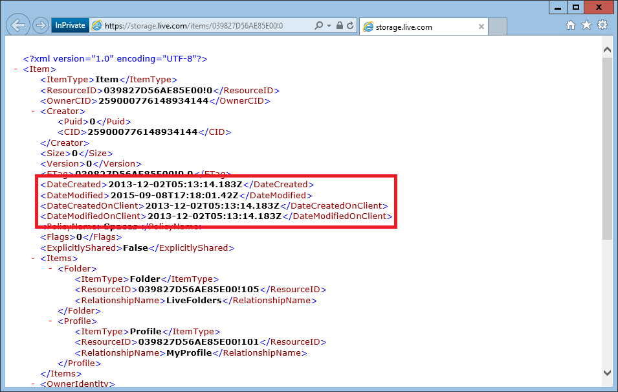Open Favorites with the star icon

coord(586,25)
